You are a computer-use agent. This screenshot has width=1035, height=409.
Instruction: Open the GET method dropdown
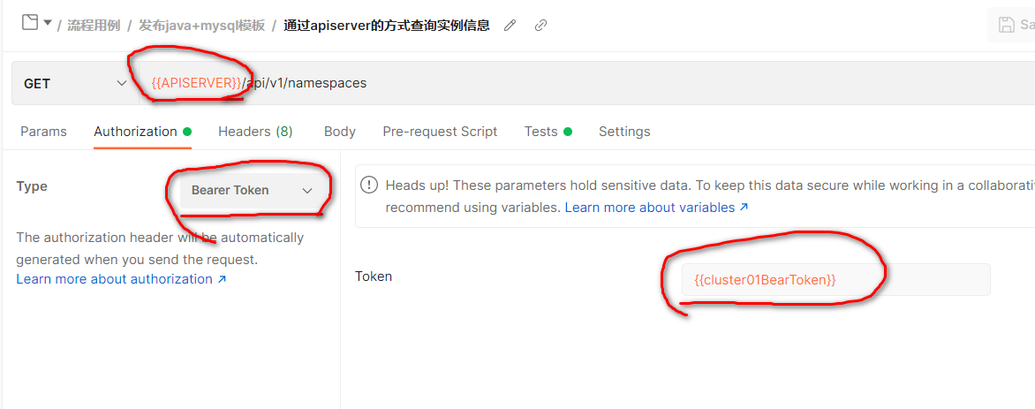coord(74,83)
